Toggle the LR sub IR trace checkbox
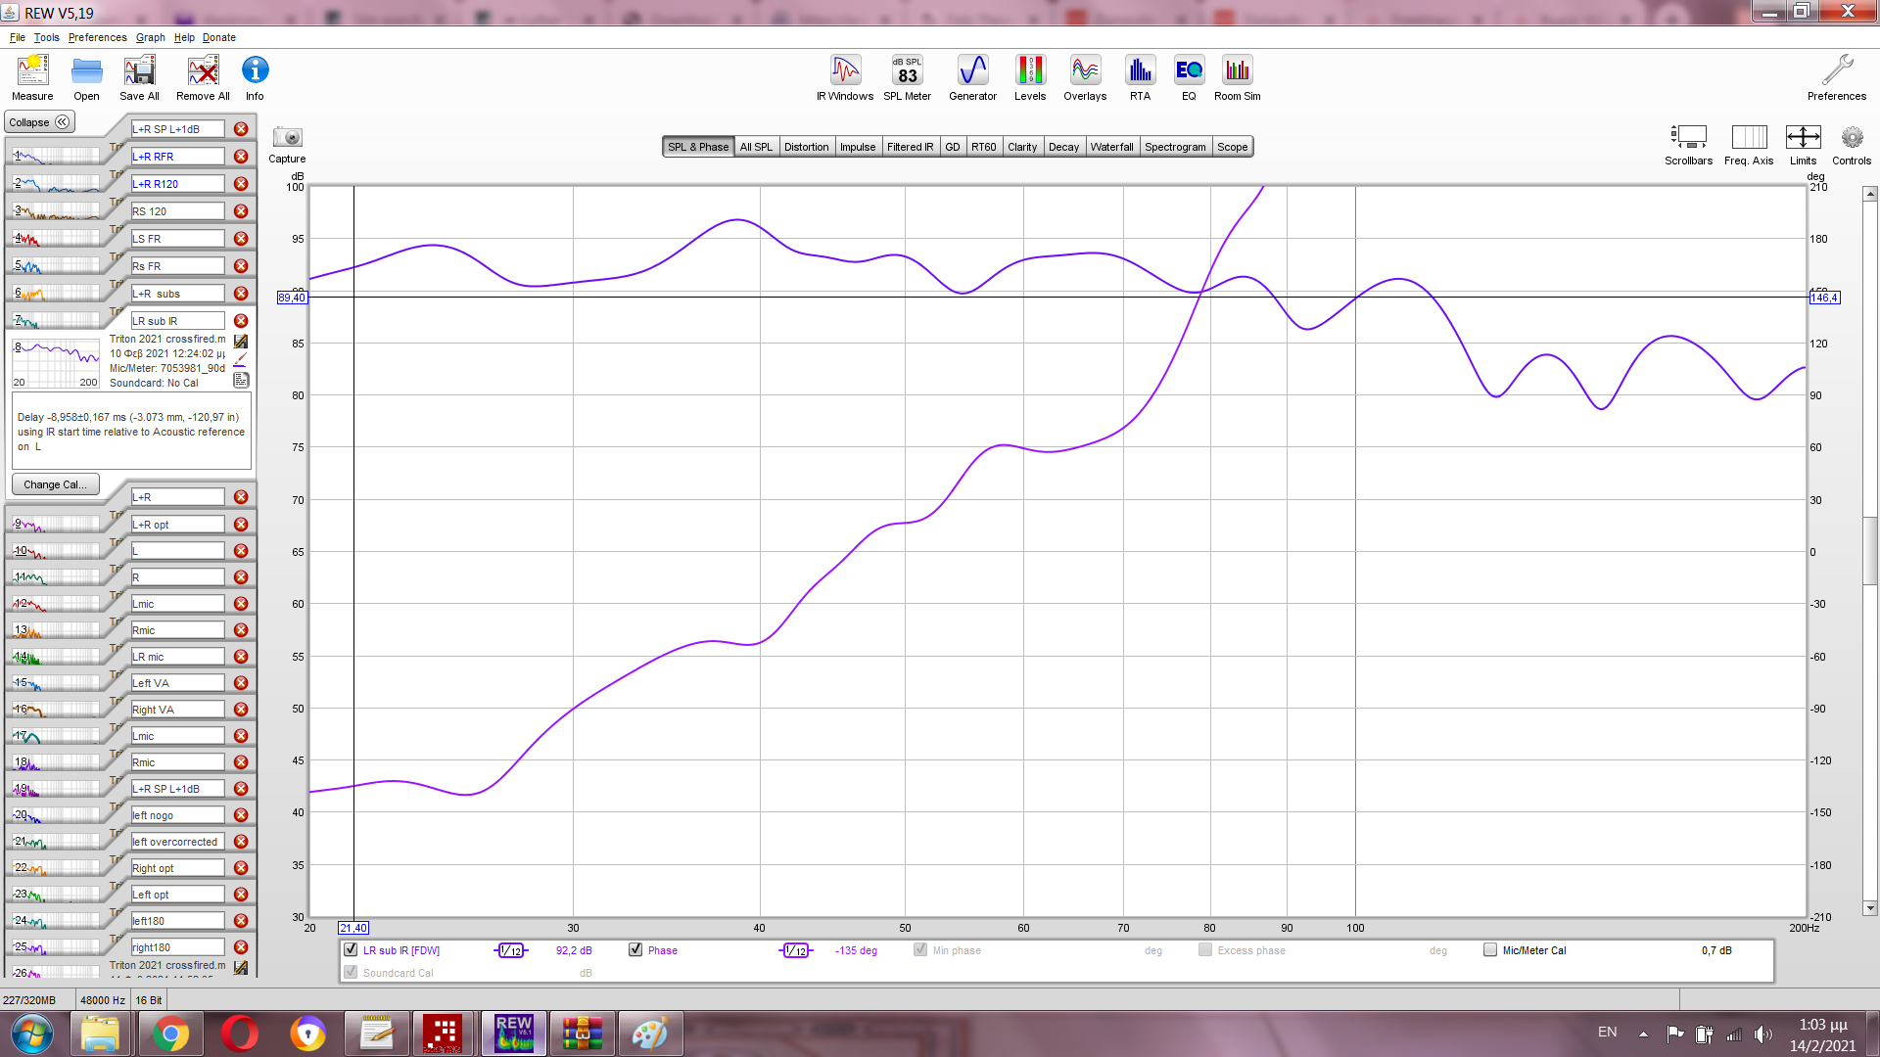1880x1057 pixels. 351,949
